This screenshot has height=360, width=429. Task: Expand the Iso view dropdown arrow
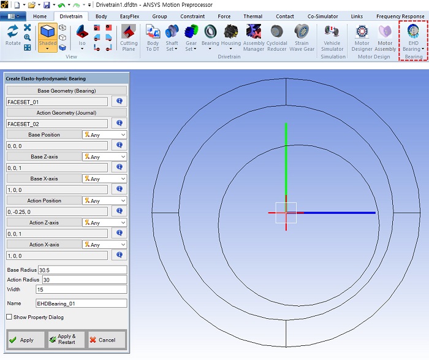click(x=82, y=49)
